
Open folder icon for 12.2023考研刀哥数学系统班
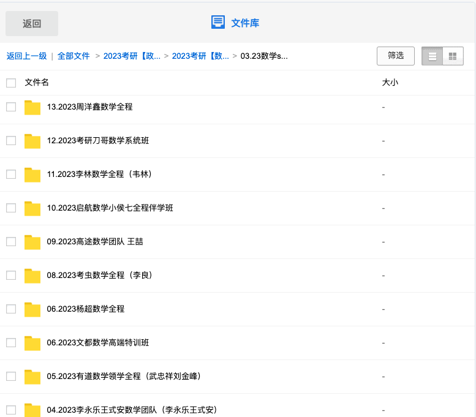pos(32,141)
